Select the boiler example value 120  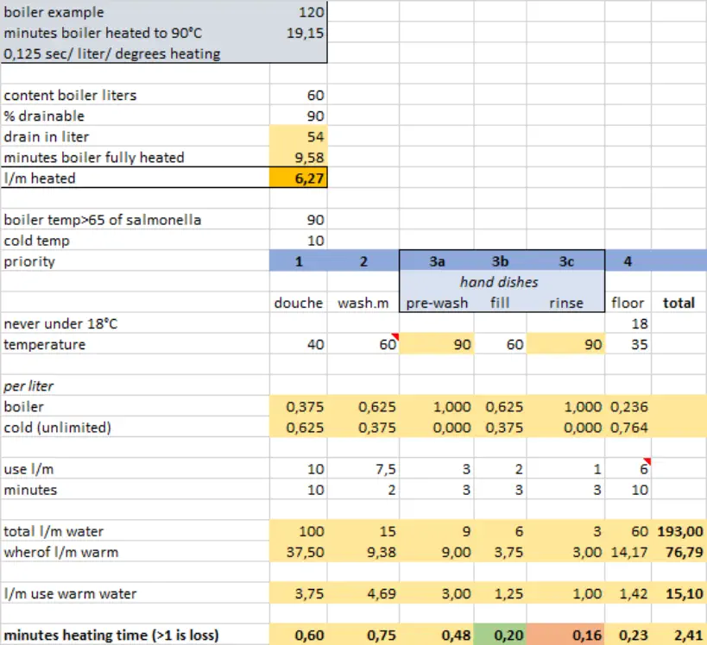click(299, 13)
